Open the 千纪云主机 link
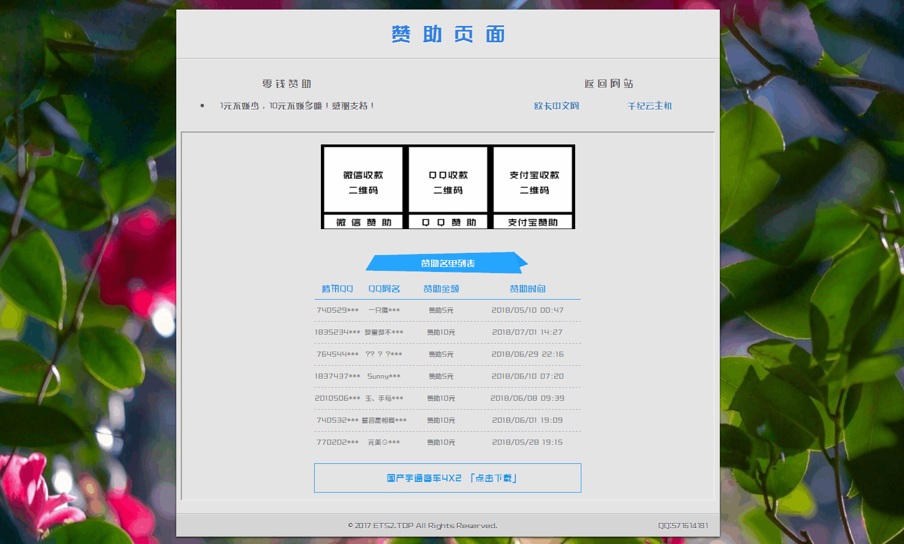Screen dimensions: 904x544 650,106
